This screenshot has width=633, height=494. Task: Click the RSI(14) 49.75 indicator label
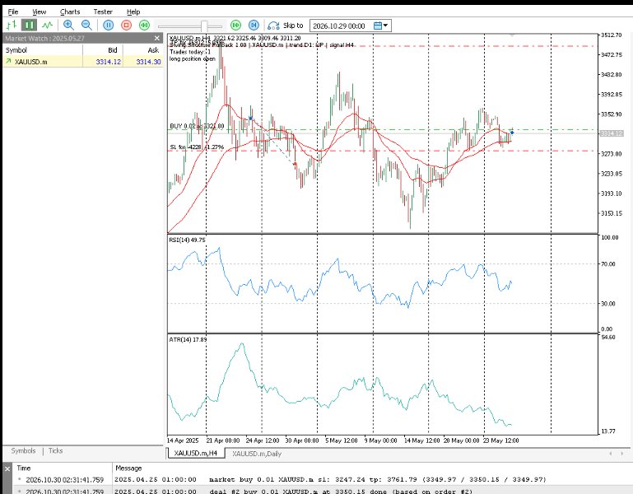(187, 240)
